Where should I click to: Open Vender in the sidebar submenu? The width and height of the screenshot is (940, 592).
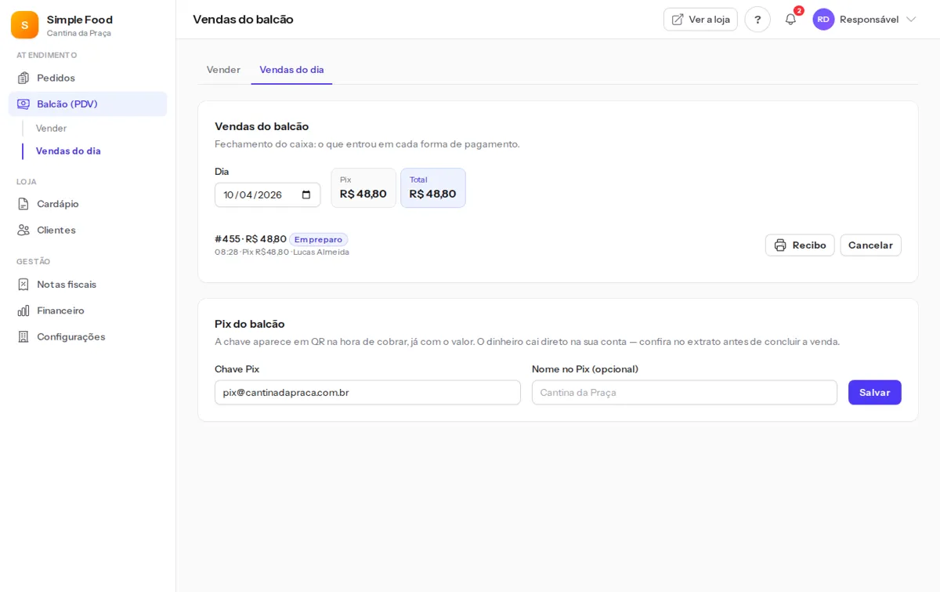pyautogui.click(x=51, y=128)
